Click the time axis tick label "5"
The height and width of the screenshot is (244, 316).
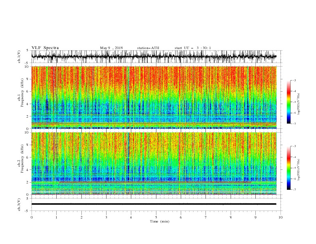coord(156,217)
